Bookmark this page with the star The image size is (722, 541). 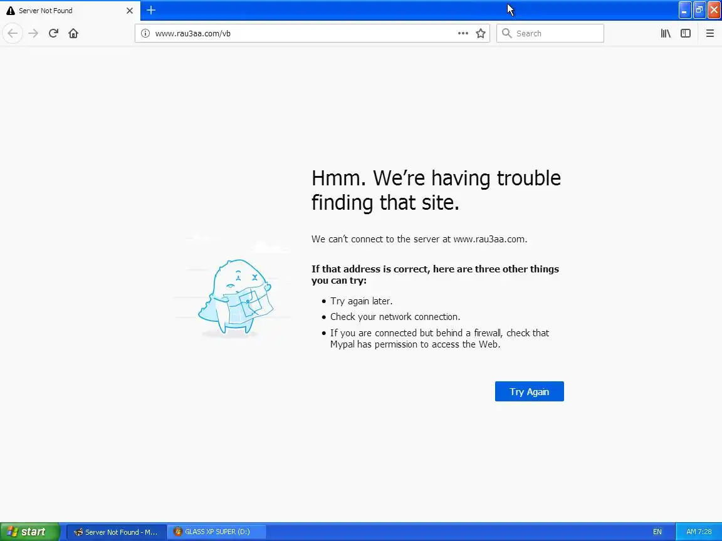tap(481, 33)
